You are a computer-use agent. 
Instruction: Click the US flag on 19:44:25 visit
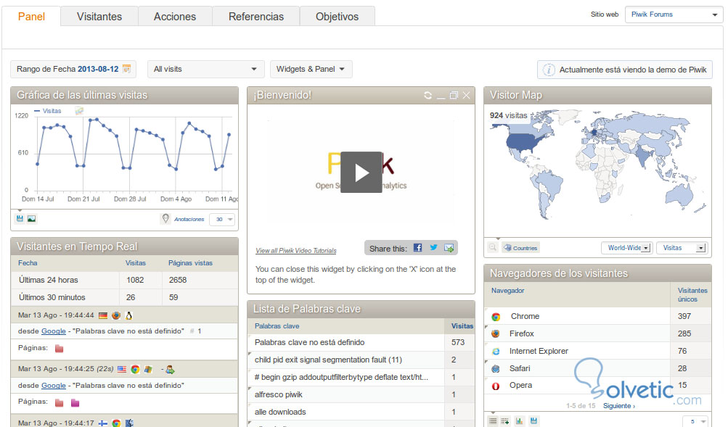(122, 370)
